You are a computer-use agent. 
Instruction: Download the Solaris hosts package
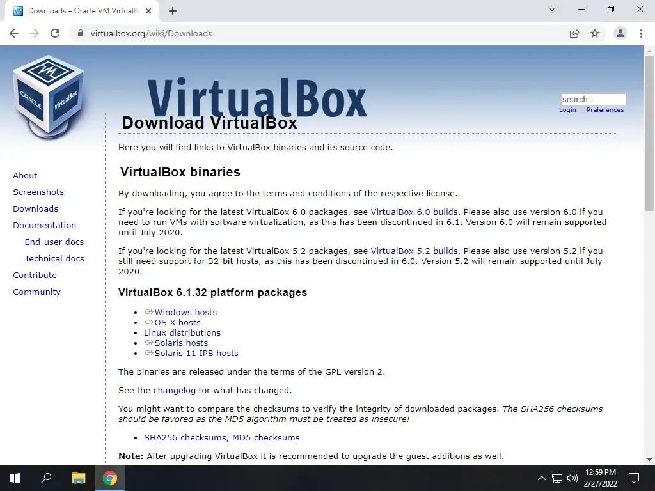point(181,343)
